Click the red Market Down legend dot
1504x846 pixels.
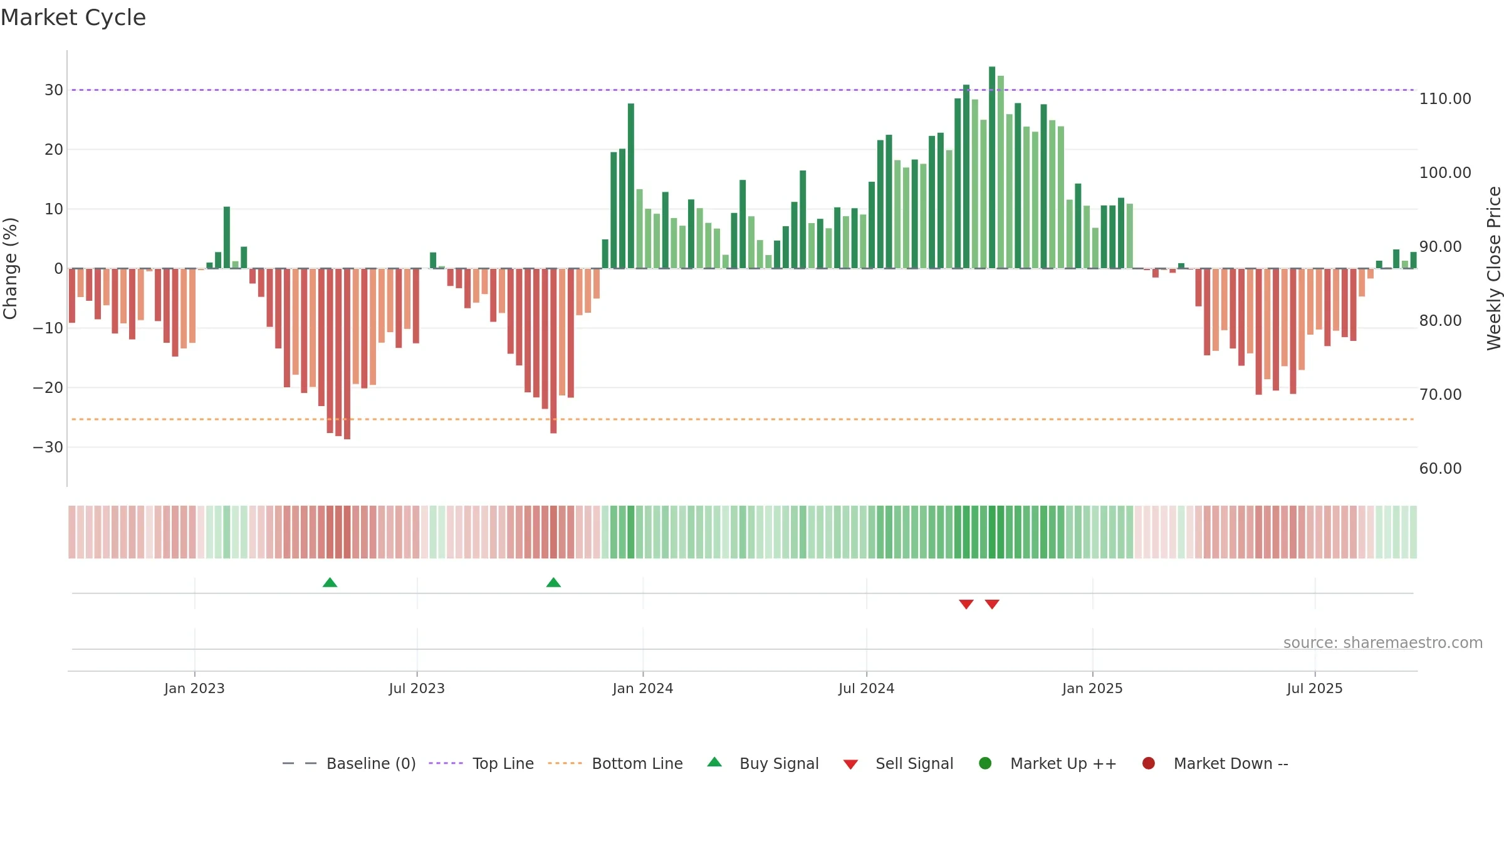[1149, 763]
